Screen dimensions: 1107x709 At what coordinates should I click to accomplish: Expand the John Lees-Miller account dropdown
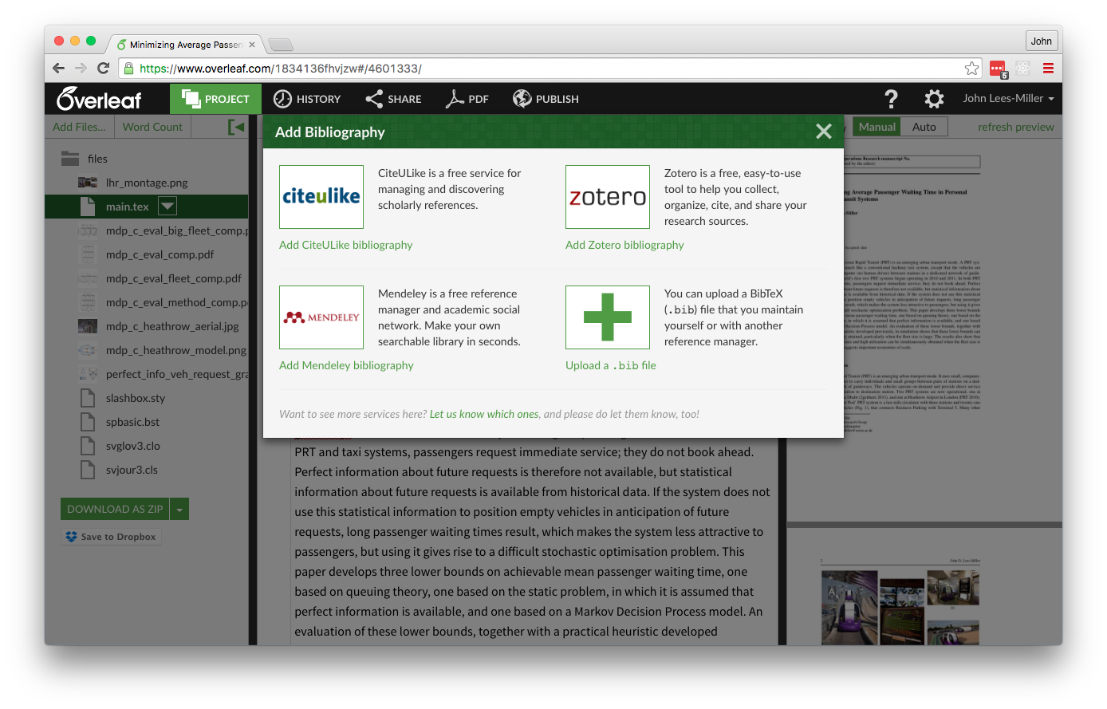coord(1008,98)
